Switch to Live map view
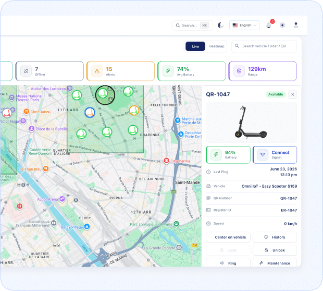 (x=195, y=46)
